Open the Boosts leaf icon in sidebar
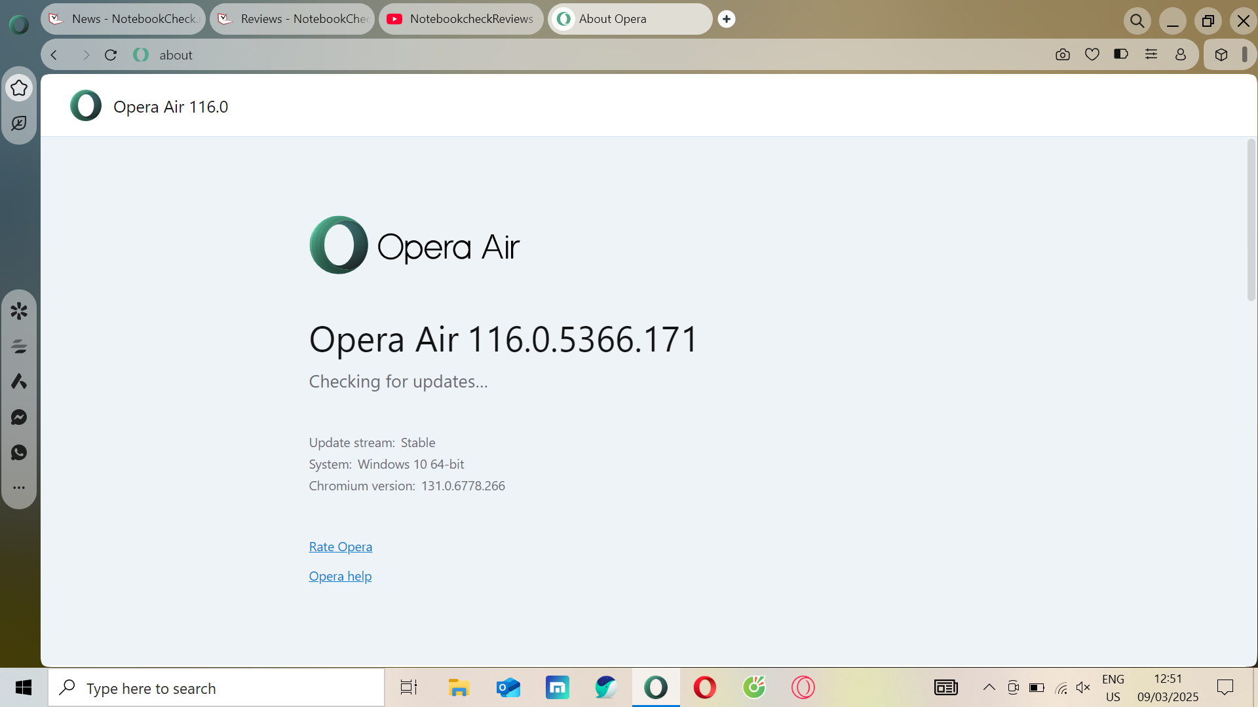Screen dimensions: 1258x707 click(x=19, y=123)
